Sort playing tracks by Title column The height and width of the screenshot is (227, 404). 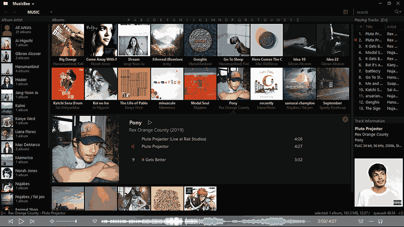pyautogui.click(x=369, y=27)
